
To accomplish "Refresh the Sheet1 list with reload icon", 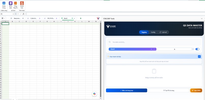I will (154, 49).
